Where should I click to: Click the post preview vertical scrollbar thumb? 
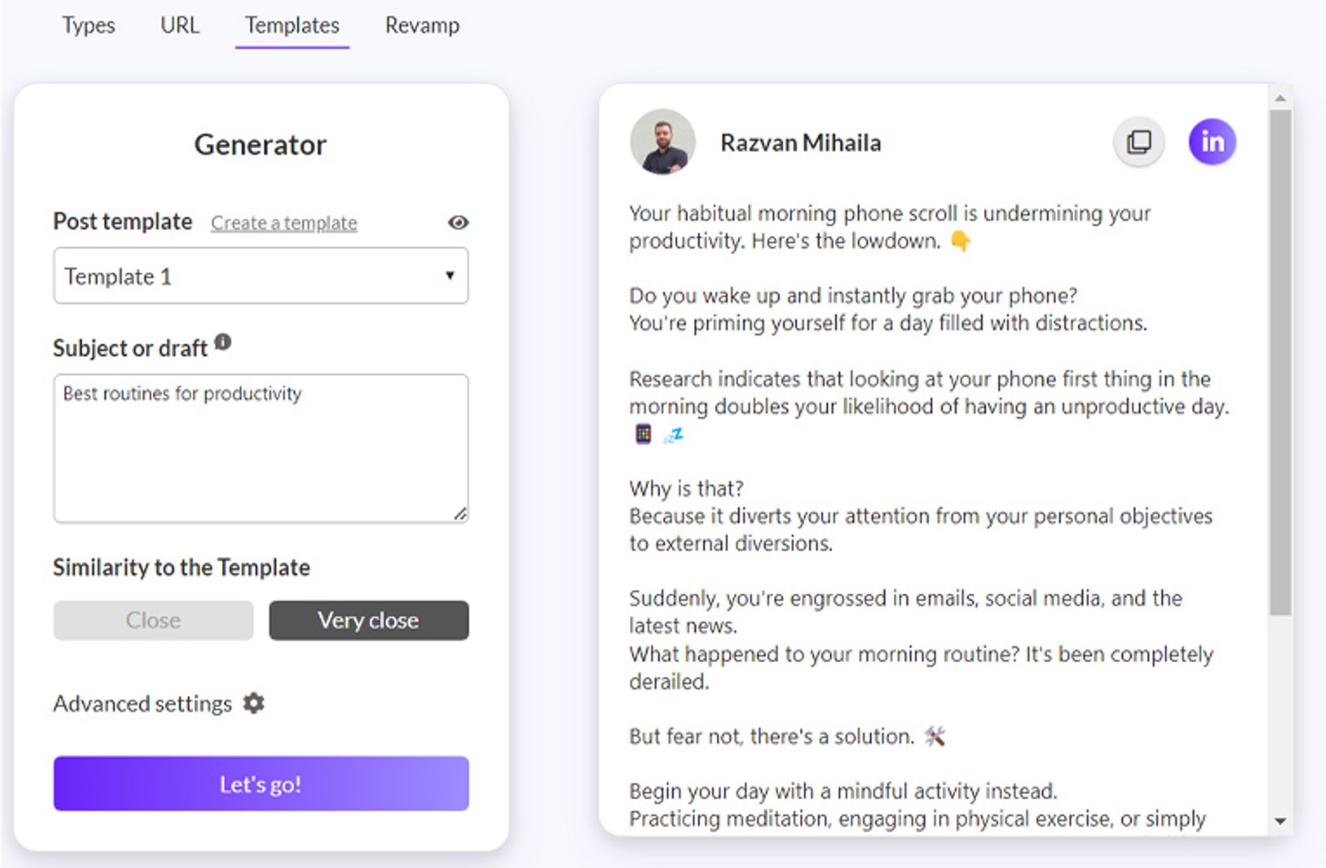[1280, 362]
